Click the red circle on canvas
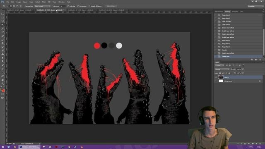Image resolution: width=265 pixels, height=149 pixels. 97,46
